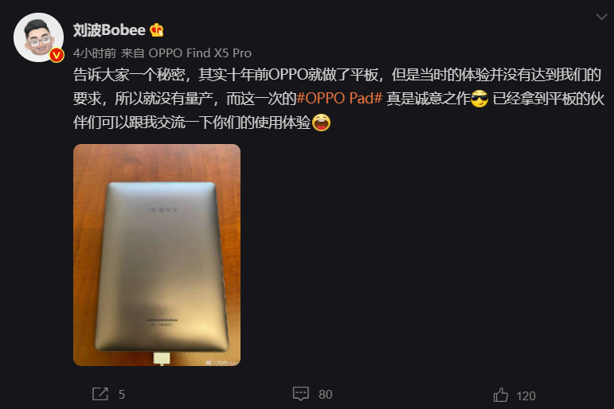Click the sunglasses emoji in post
The width and height of the screenshot is (614, 409).
479,98
